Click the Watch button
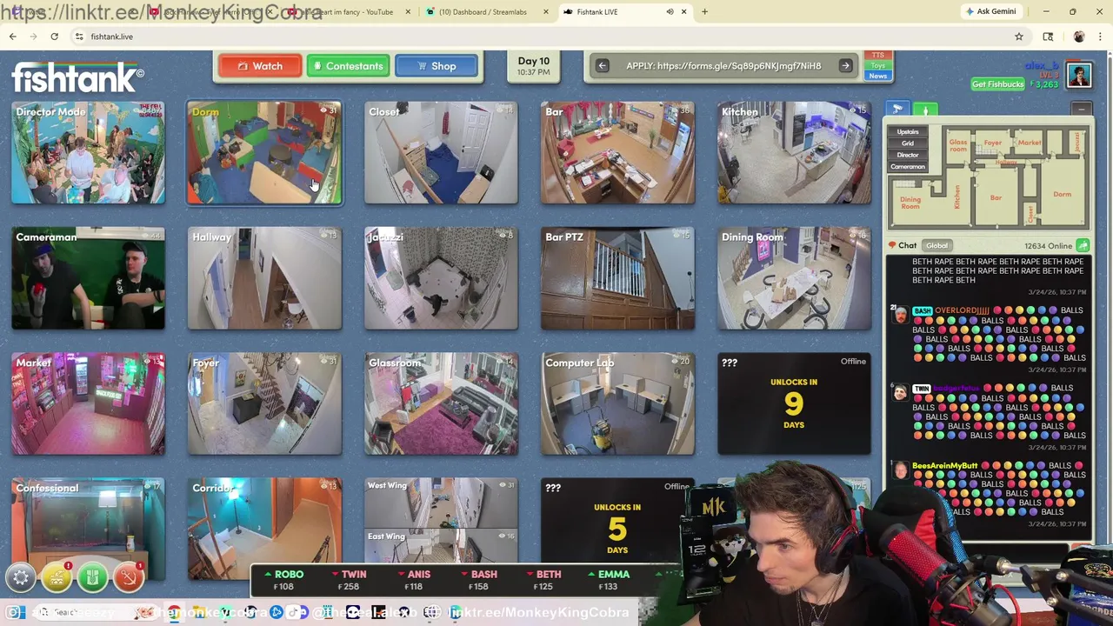 point(259,66)
